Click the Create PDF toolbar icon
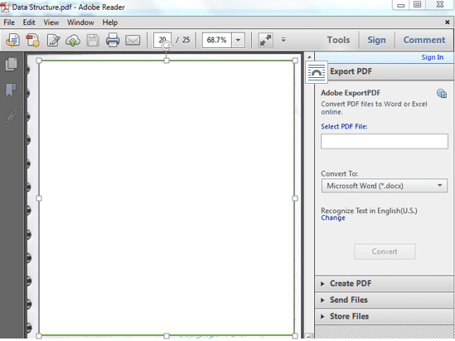The height and width of the screenshot is (341, 455). tap(32, 40)
